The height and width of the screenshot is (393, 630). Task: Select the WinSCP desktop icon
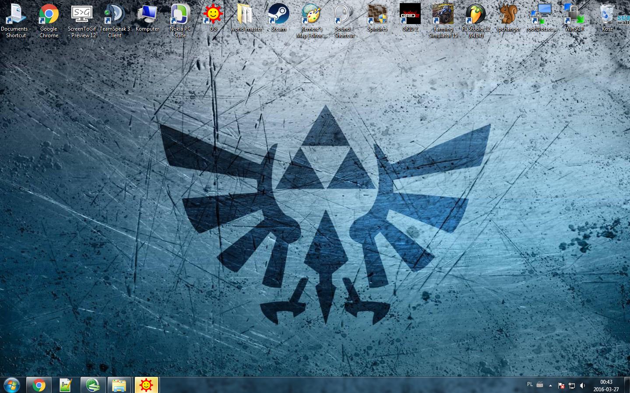click(574, 18)
